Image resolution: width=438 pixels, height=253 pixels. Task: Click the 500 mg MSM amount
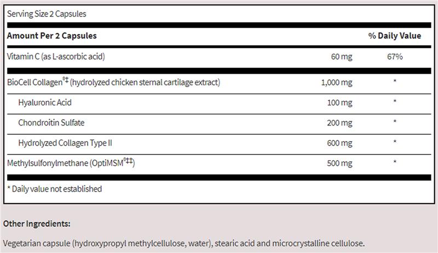pyautogui.click(x=339, y=163)
